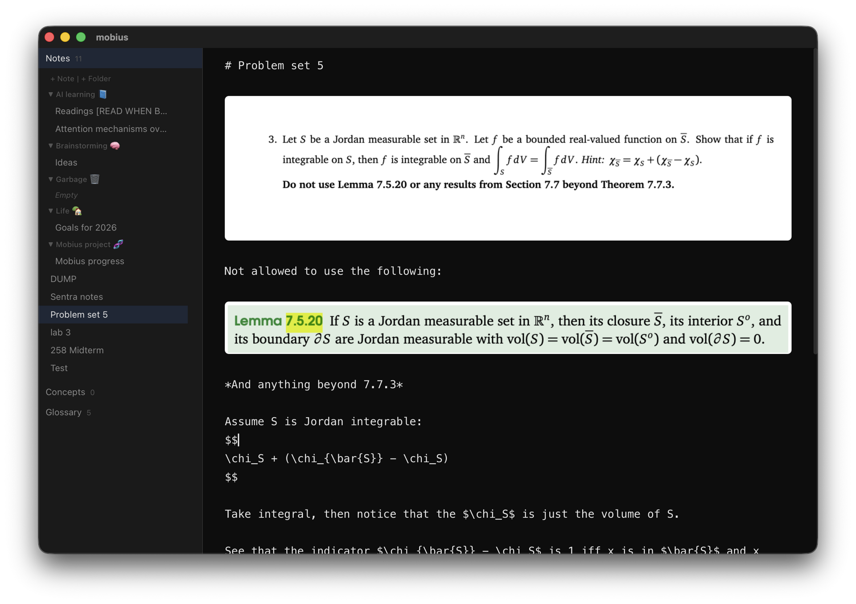This screenshot has height=604, width=856.
Task: Open the Notes section header
Action: click(x=57, y=58)
